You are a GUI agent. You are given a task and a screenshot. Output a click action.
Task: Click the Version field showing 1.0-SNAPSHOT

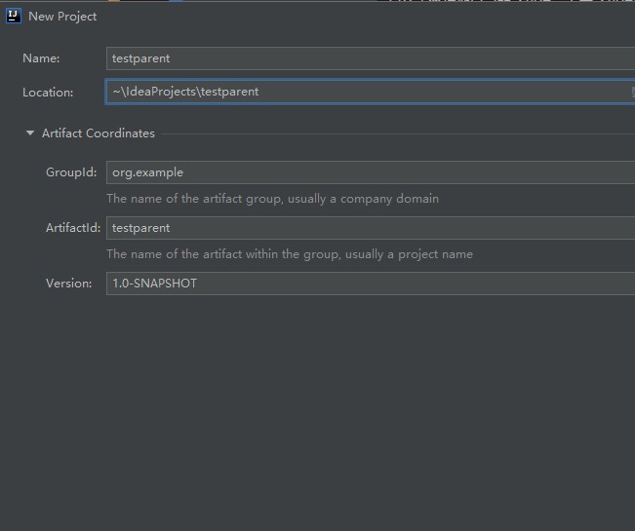(371, 284)
